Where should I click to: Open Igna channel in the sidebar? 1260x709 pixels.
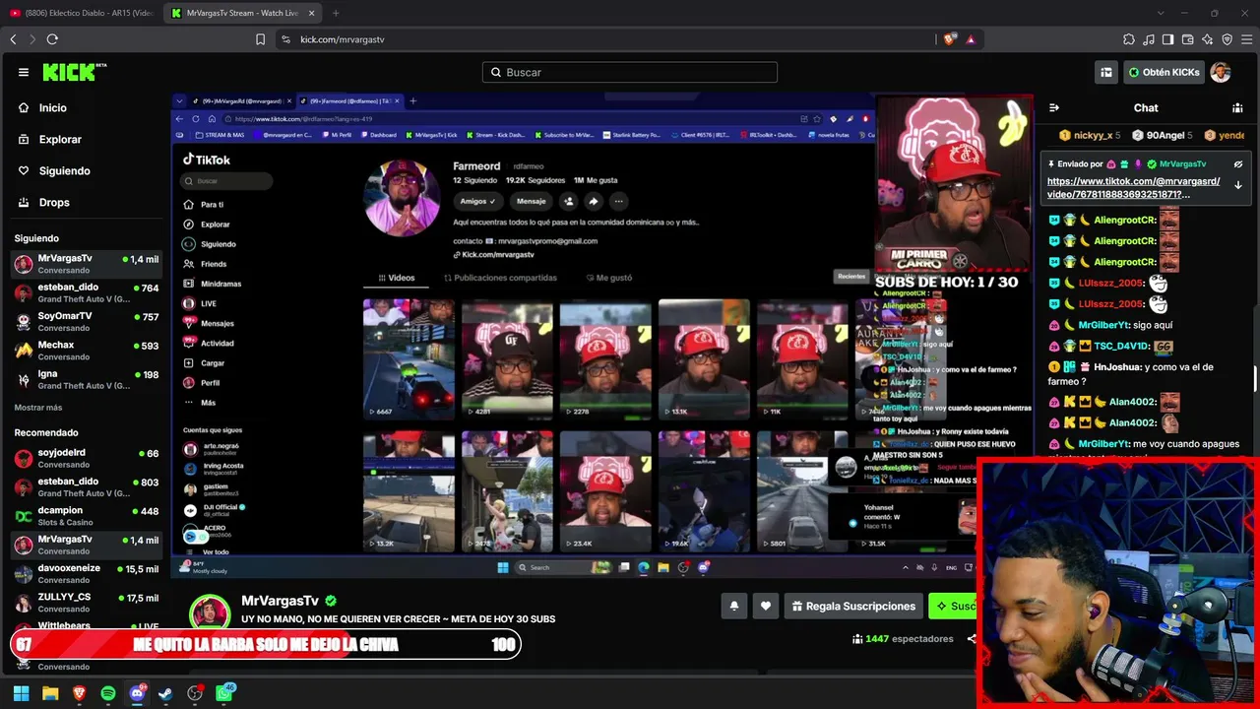pos(86,379)
